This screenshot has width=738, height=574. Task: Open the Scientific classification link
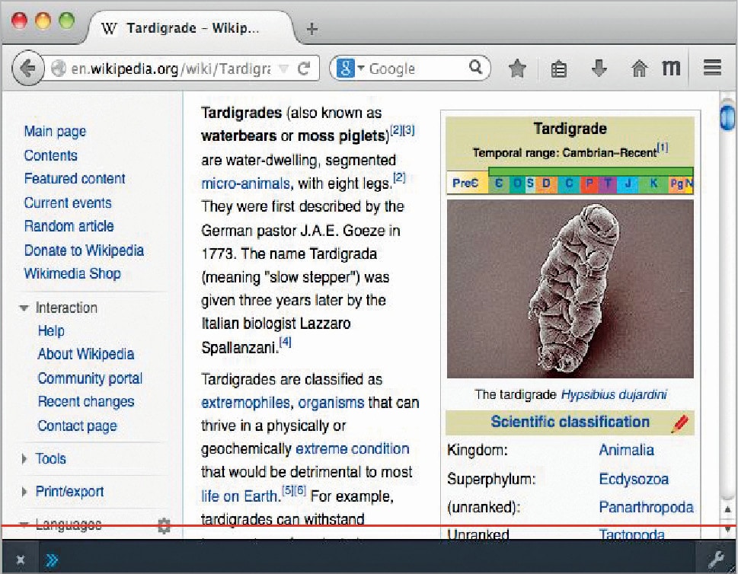pos(570,422)
